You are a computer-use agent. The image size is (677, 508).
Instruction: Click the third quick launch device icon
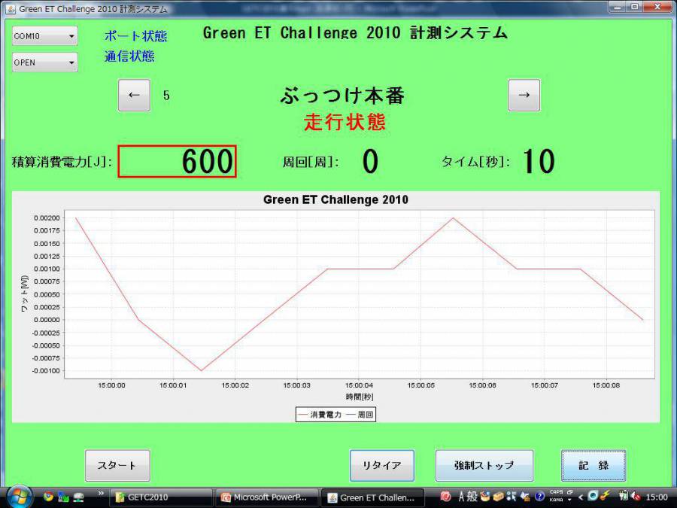(78, 497)
